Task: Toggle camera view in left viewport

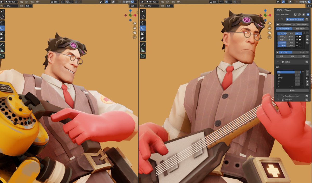Action: coord(135,33)
